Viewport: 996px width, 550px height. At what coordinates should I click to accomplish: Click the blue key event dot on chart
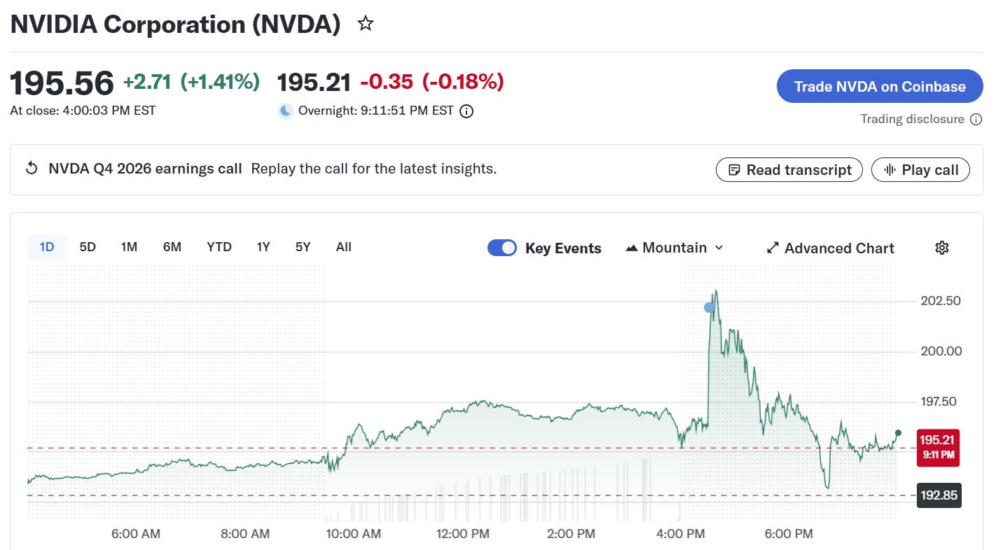pos(709,307)
